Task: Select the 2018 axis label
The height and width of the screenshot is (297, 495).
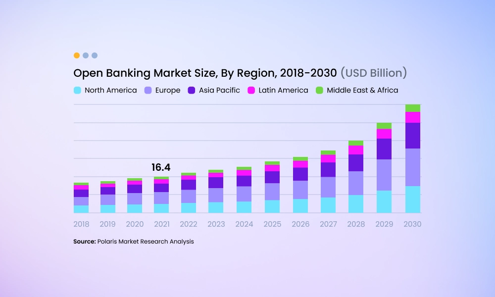Action: click(81, 224)
